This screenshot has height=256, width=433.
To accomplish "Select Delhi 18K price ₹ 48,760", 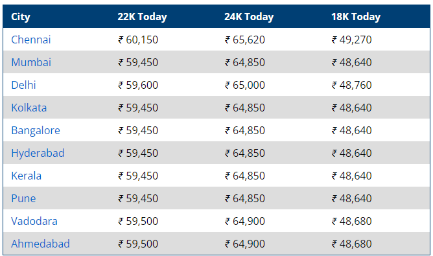I will pyautogui.click(x=352, y=85).
